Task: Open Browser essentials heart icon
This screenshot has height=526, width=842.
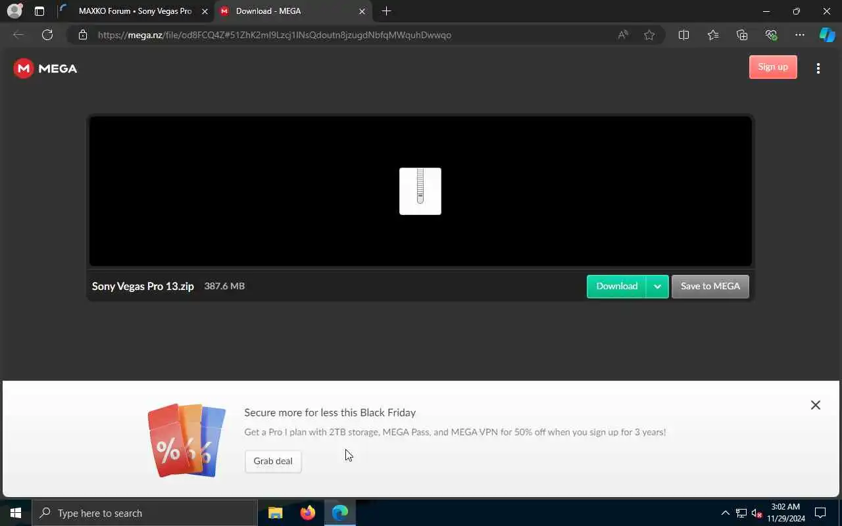Action: click(771, 35)
